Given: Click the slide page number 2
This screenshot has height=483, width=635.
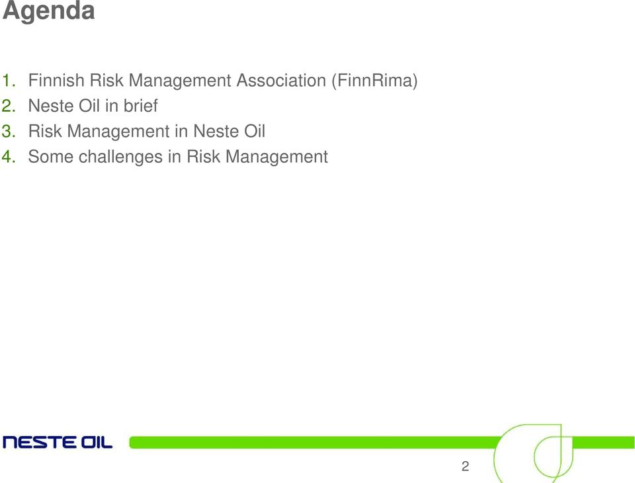Looking at the screenshot, I should (x=465, y=466).
